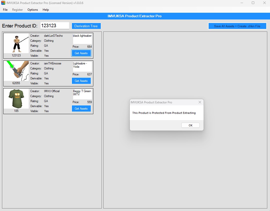Open the Register menu
This screenshot has width=270, height=211.
coord(17,10)
